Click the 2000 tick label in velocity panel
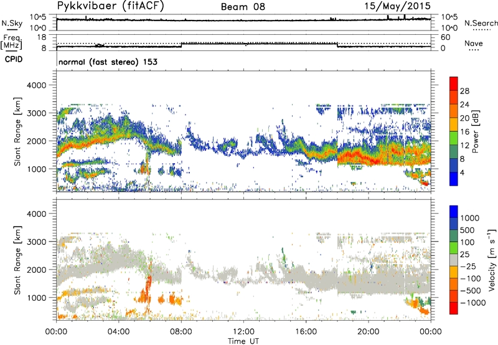498x345 pixels. pyautogui.click(x=36, y=270)
